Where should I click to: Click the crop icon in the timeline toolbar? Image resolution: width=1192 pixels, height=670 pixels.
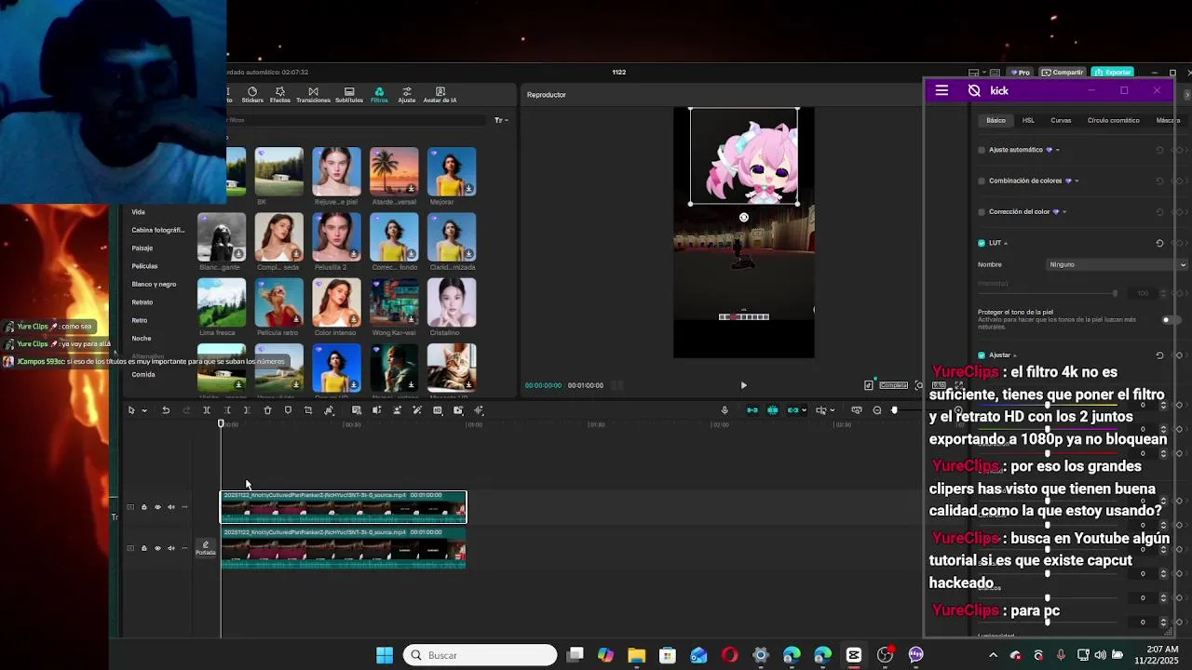coord(308,410)
